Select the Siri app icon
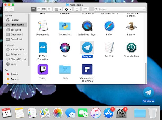 (65, 48)
